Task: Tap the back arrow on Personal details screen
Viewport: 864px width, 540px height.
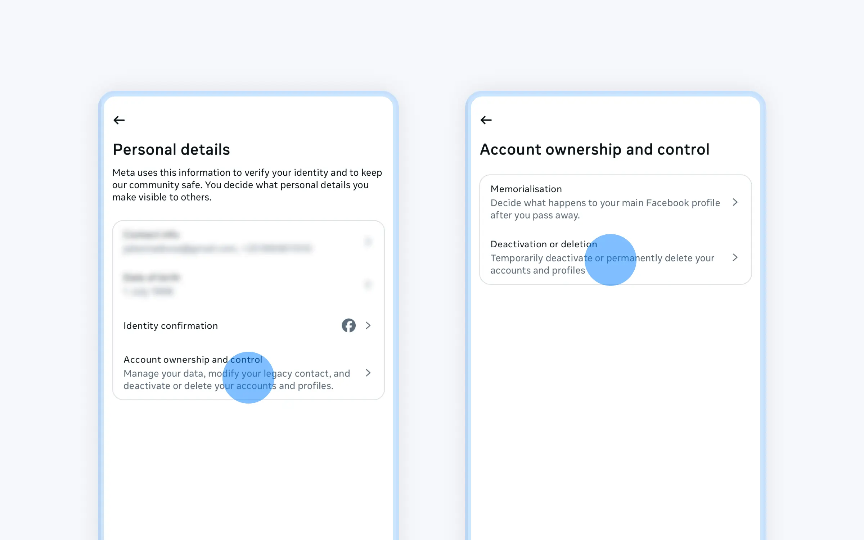Action: [119, 120]
